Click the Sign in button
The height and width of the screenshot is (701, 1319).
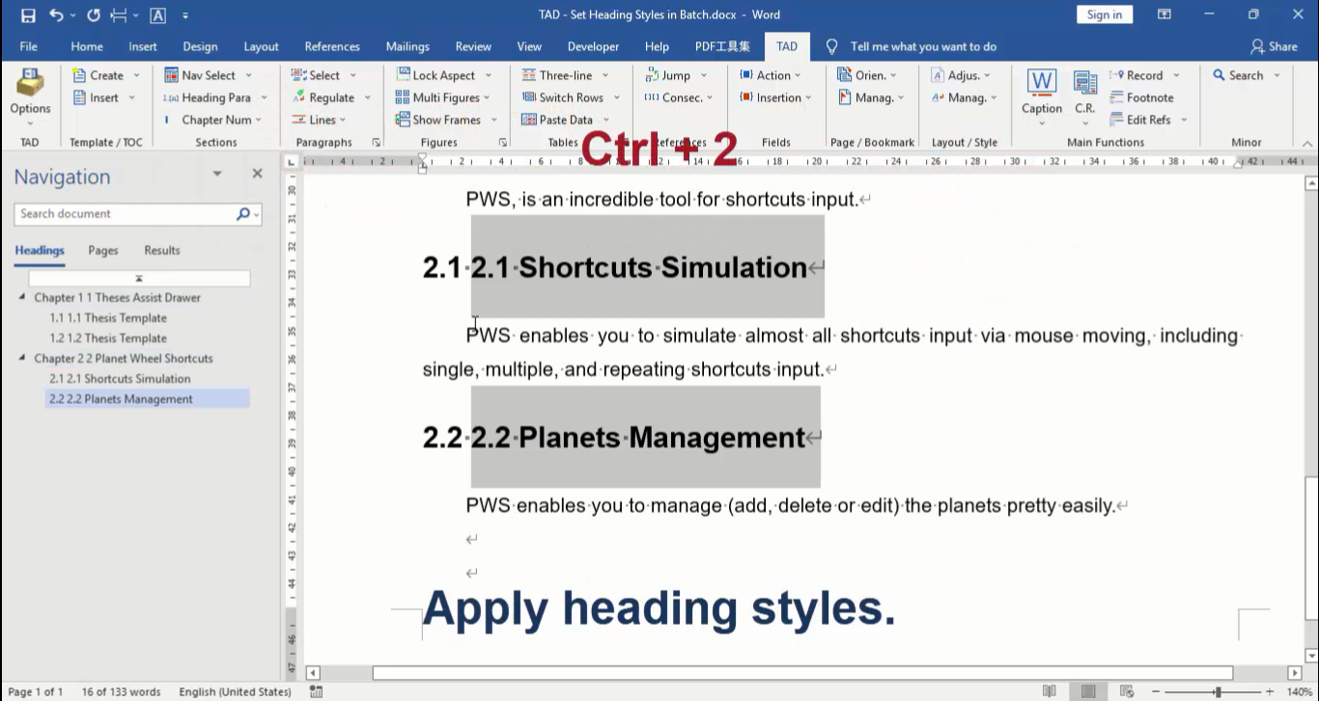pos(1104,14)
